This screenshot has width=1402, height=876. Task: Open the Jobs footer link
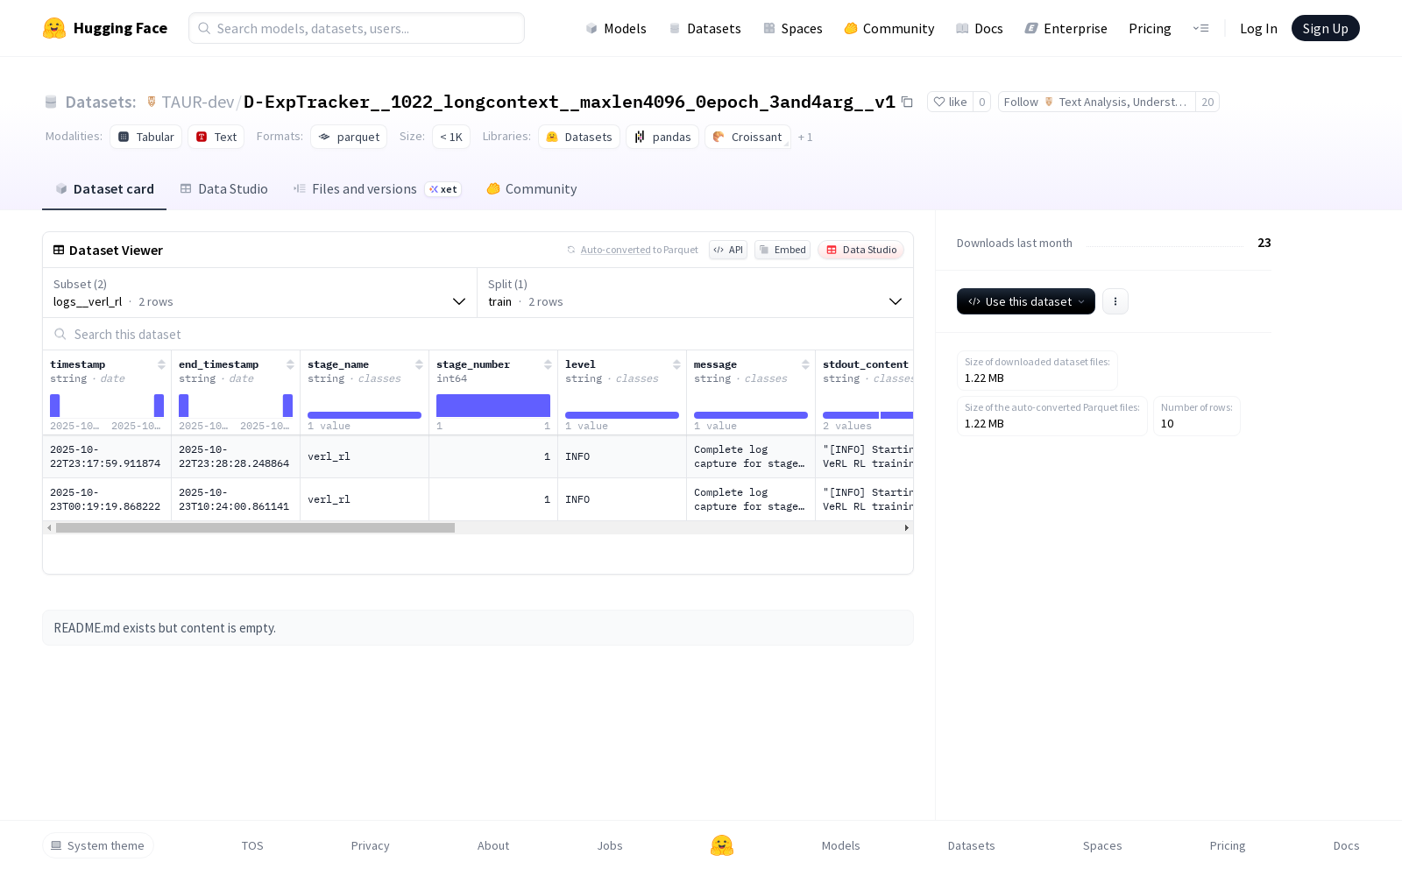pyautogui.click(x=610, y=845)
